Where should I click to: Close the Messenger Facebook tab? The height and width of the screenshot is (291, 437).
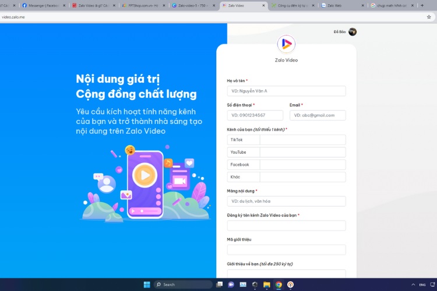[64, 5]
